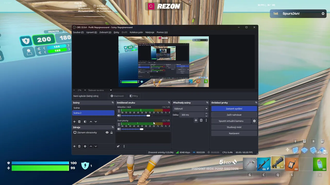Screen dimensions: 330x185
Task: Zoom in the preview with plus icon
Action: (85, 90)
